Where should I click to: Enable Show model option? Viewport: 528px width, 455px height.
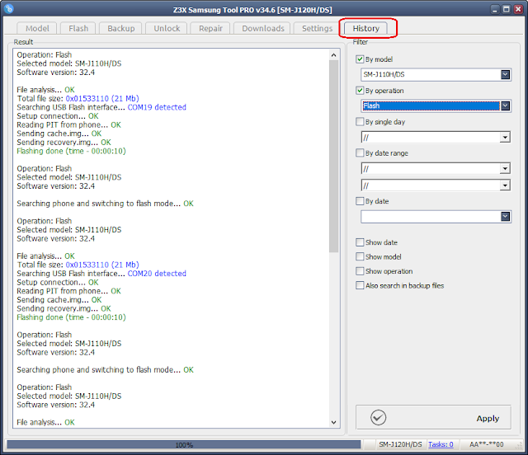(360, 257)
